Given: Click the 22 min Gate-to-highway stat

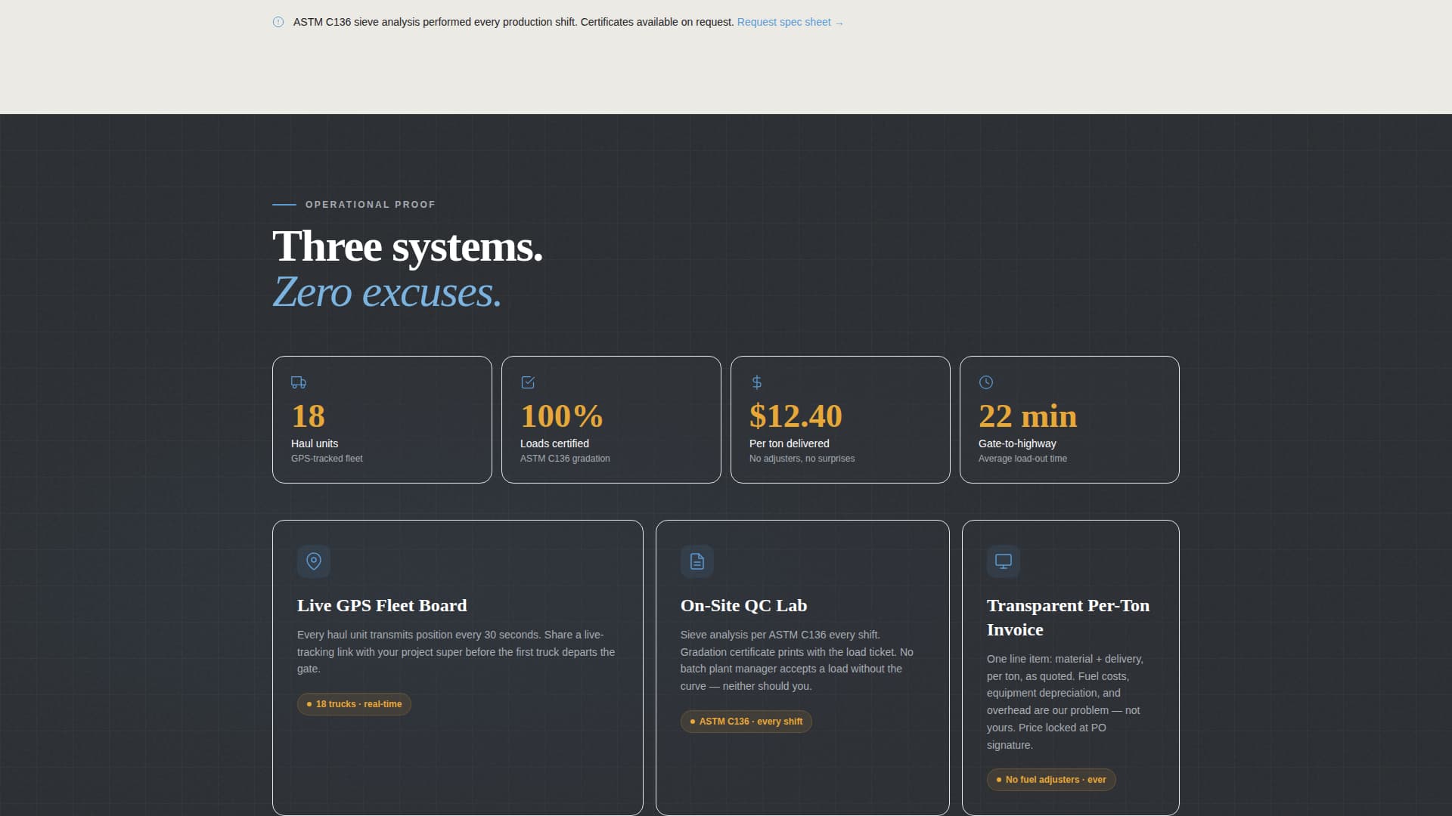Looking at the screenshot, I should tap(1069, 420).
